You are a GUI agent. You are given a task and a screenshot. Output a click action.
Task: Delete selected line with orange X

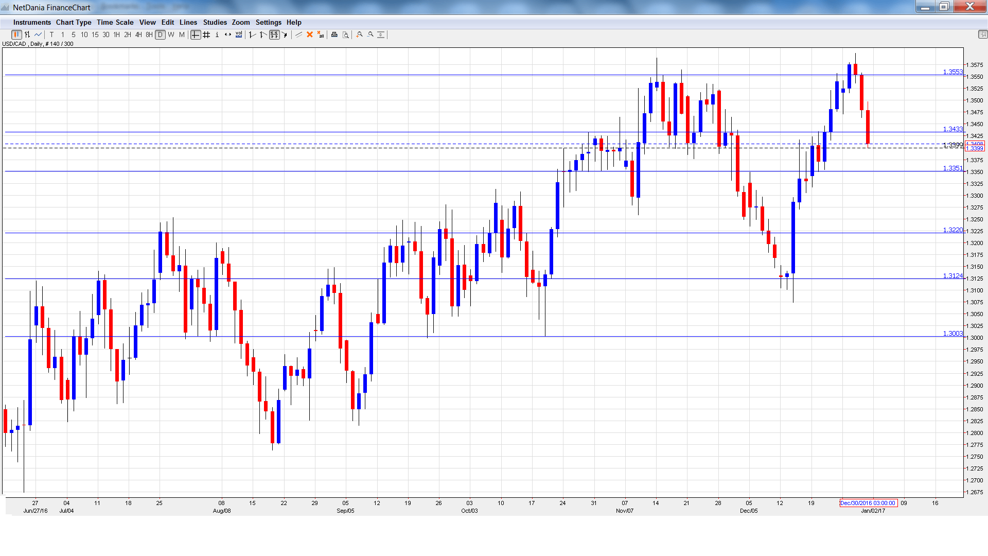pos(310,34)
